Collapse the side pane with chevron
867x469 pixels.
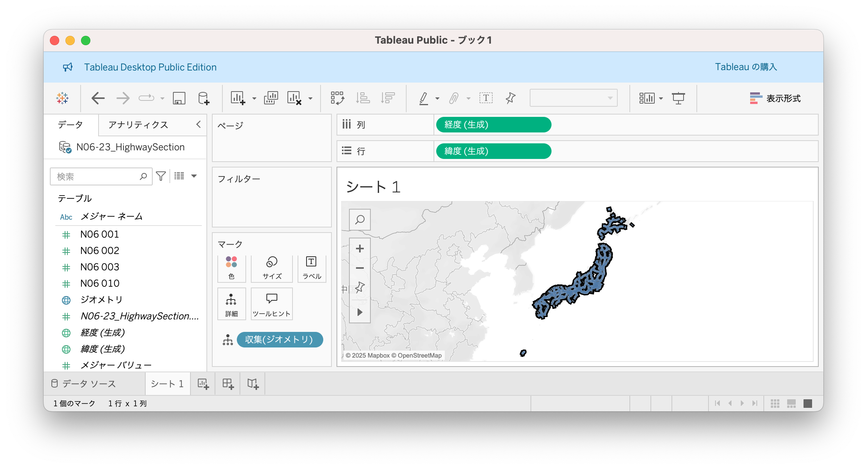[x=199, y=124]
